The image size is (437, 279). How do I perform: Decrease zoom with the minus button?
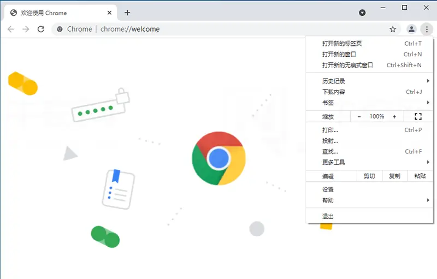click(x=359, y=117)
